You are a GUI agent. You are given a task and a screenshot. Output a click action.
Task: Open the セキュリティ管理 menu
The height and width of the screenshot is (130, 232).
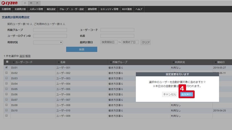tap(109, 9)
